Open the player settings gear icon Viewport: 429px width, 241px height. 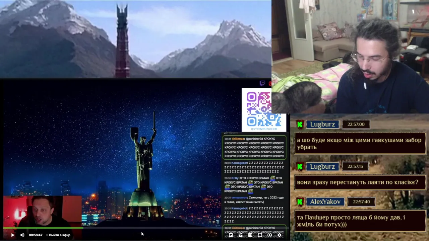click(279, 235)
